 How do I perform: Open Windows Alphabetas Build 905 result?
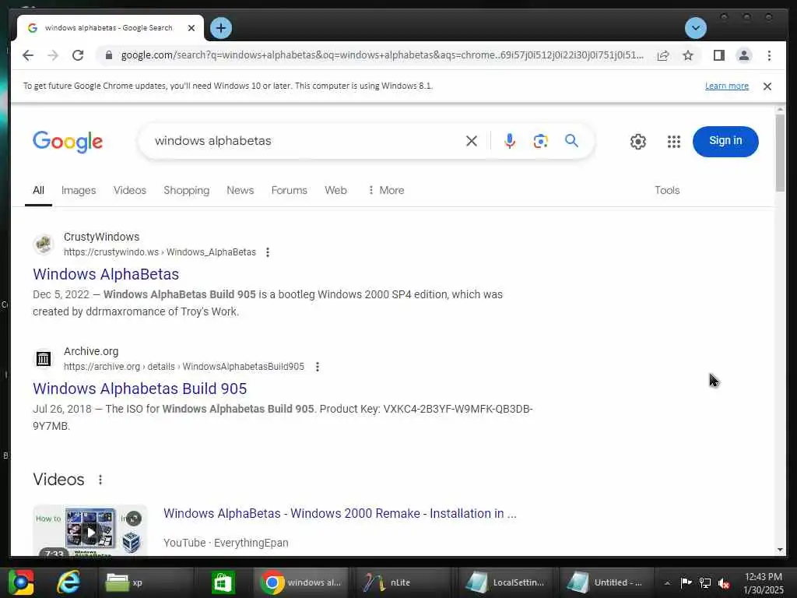click(140, 389)
